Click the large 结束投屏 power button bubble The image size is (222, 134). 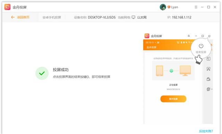(x=201, y=48)
